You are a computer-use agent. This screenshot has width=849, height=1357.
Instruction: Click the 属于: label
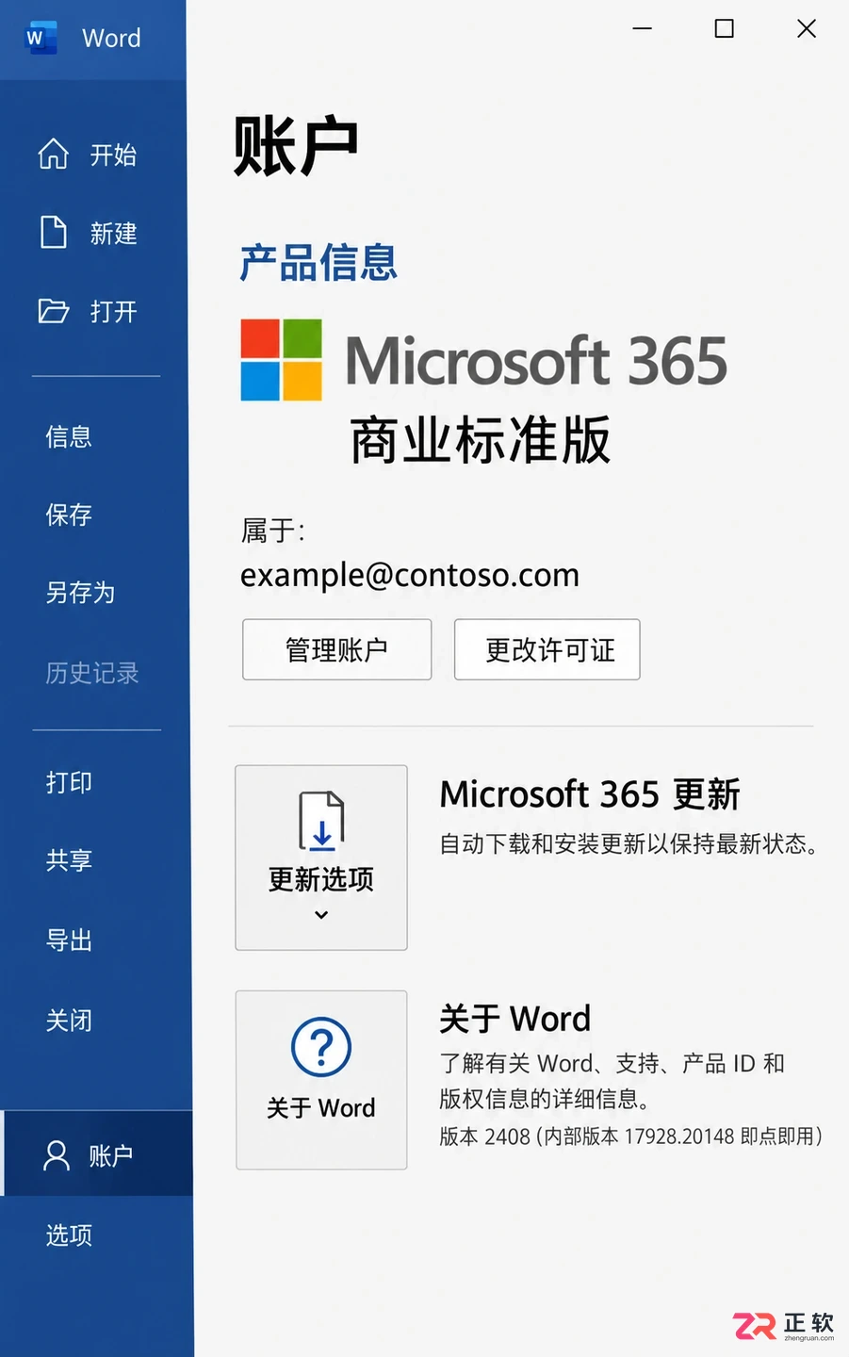272,531
